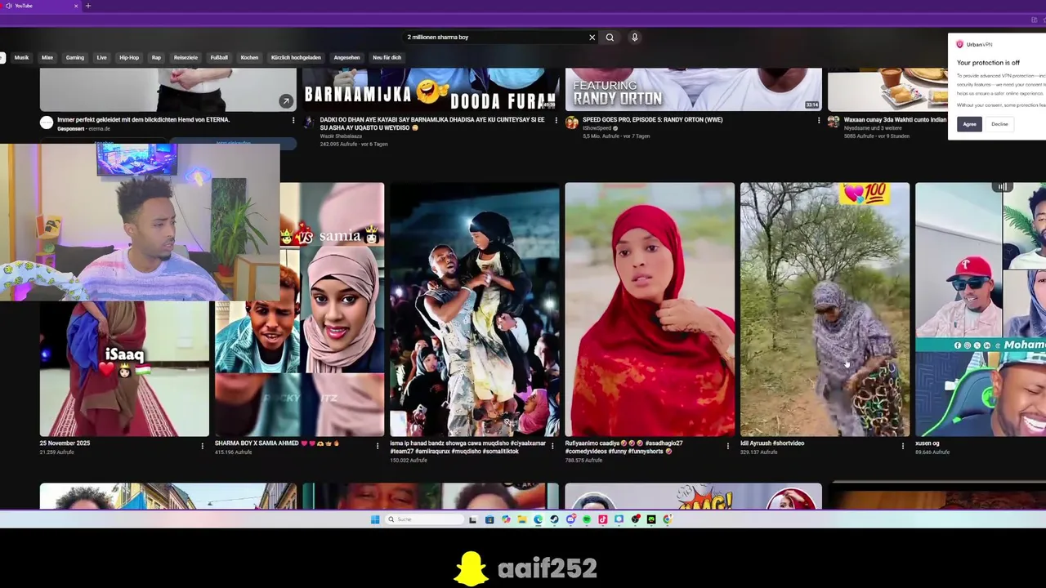Open three-dot menu for ETERNA ad

(293, 120)
